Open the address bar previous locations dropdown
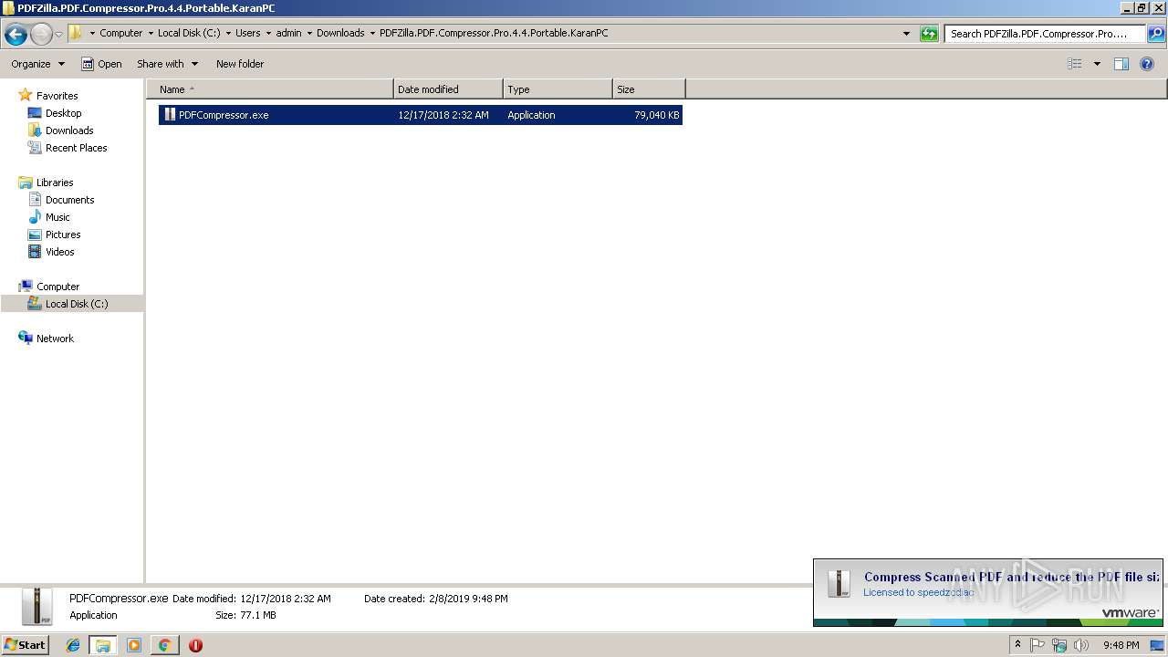 click(906, 34)
